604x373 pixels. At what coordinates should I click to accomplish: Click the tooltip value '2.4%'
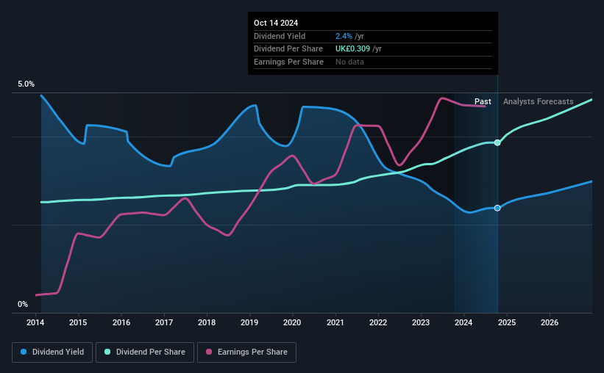[x=344, y=36]
